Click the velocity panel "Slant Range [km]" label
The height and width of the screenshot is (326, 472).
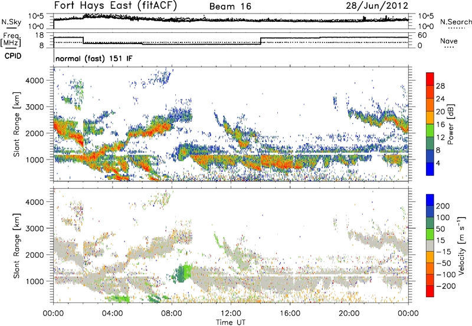[17, 246]
